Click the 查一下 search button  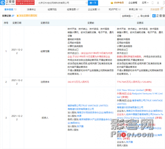click(93, 3)
